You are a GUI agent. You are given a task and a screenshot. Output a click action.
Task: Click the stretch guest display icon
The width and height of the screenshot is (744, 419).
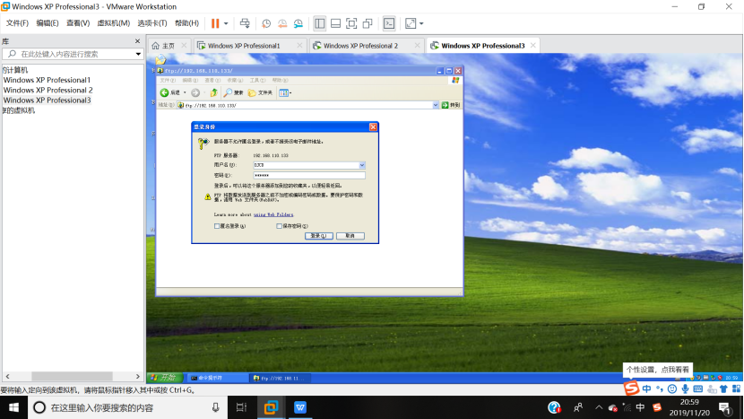click(411, 23)
